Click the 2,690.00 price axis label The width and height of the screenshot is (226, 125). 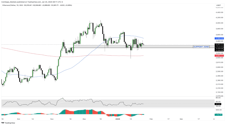(x=219, y=67)
